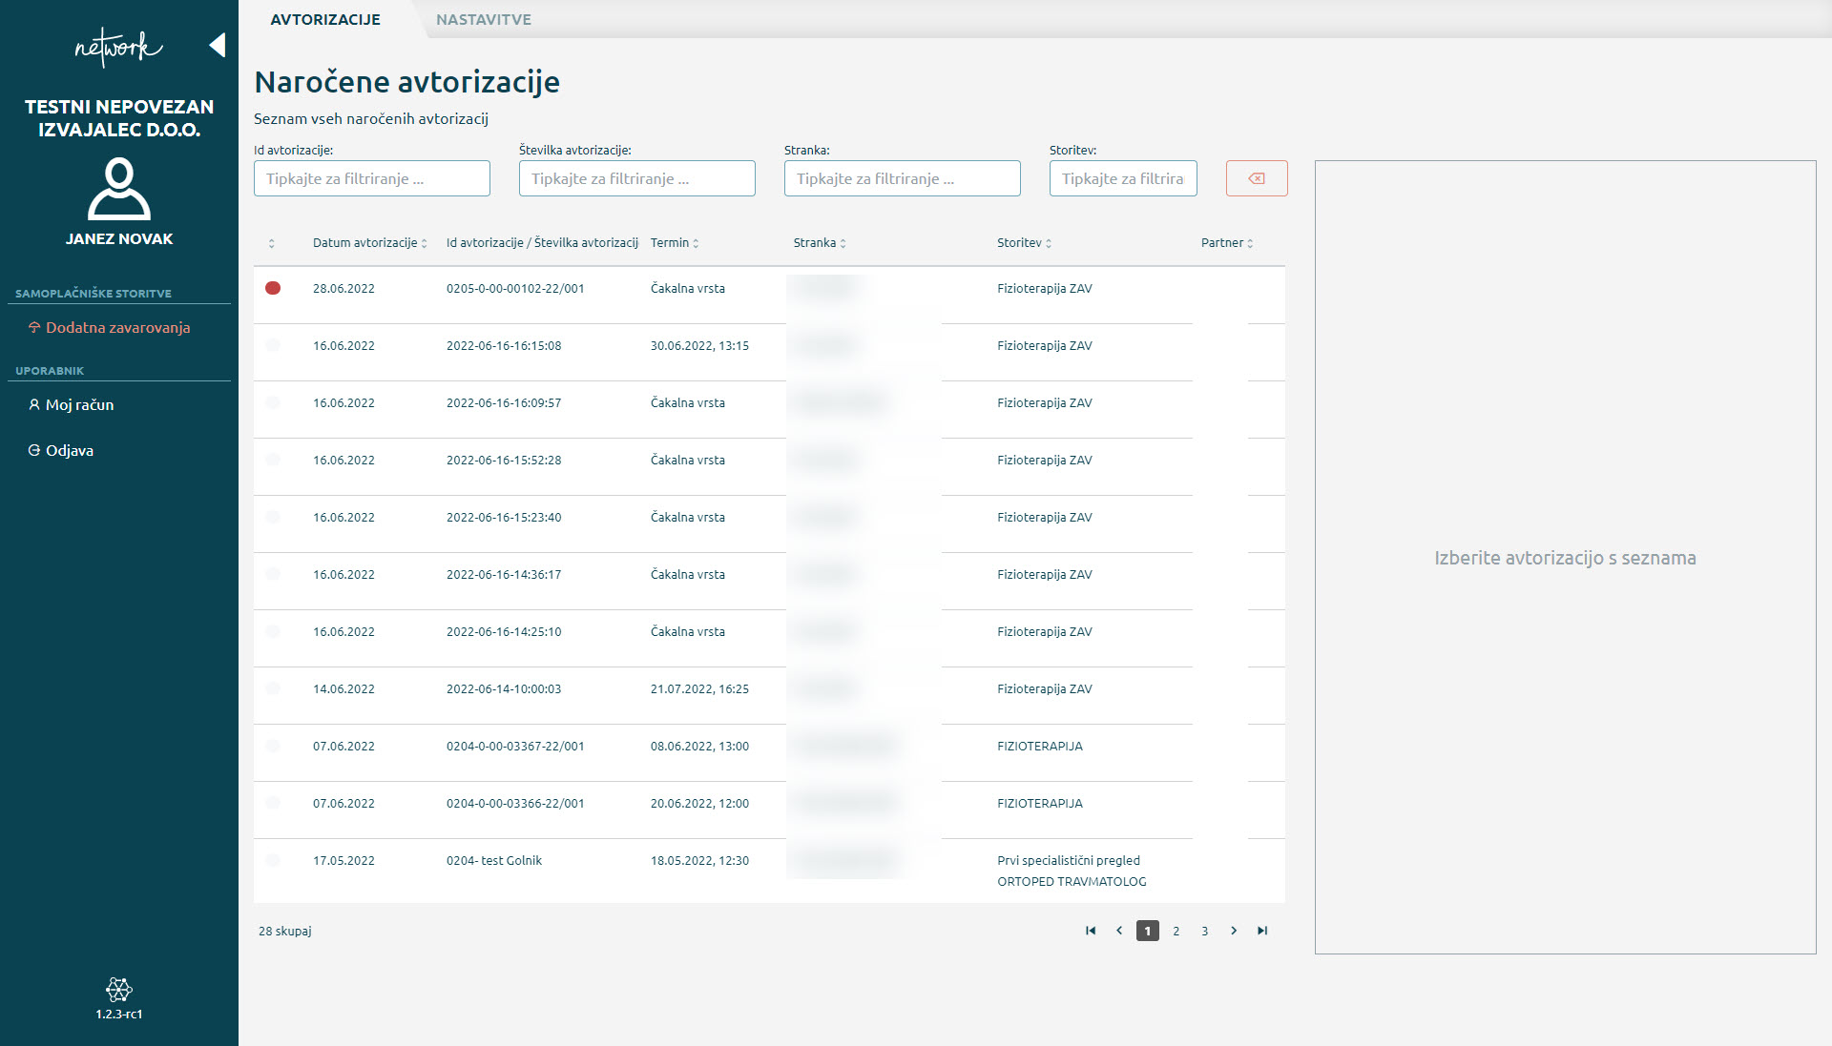Screen dimensions: 1832x1046
Task: Collapse sidebar with the white triangle arrow
Action: (x=218, y=45)
